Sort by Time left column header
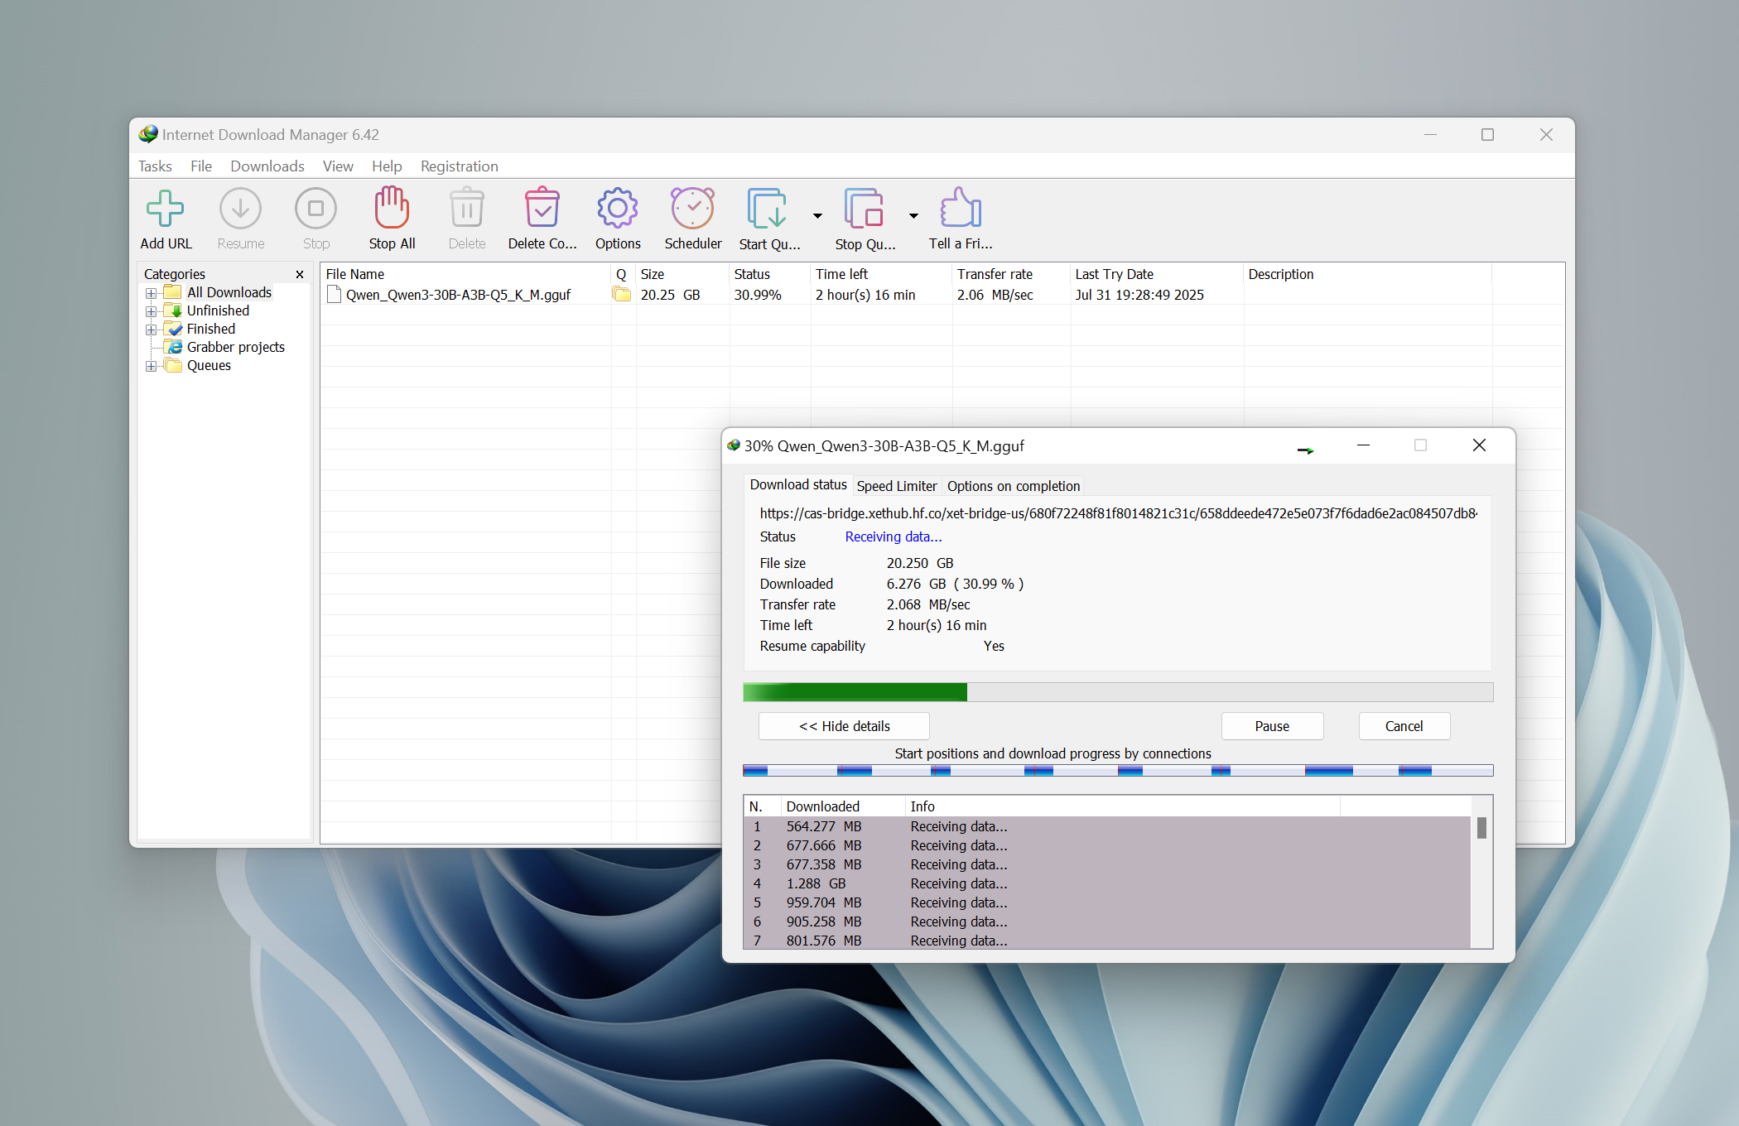 tap(881, 274)
